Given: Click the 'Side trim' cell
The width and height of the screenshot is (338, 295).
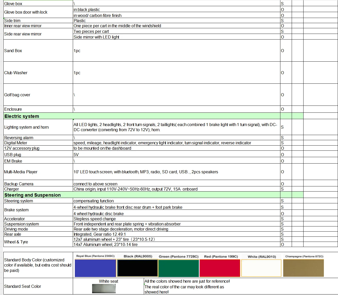Looking at the screenshot, I should click(38, 21).
